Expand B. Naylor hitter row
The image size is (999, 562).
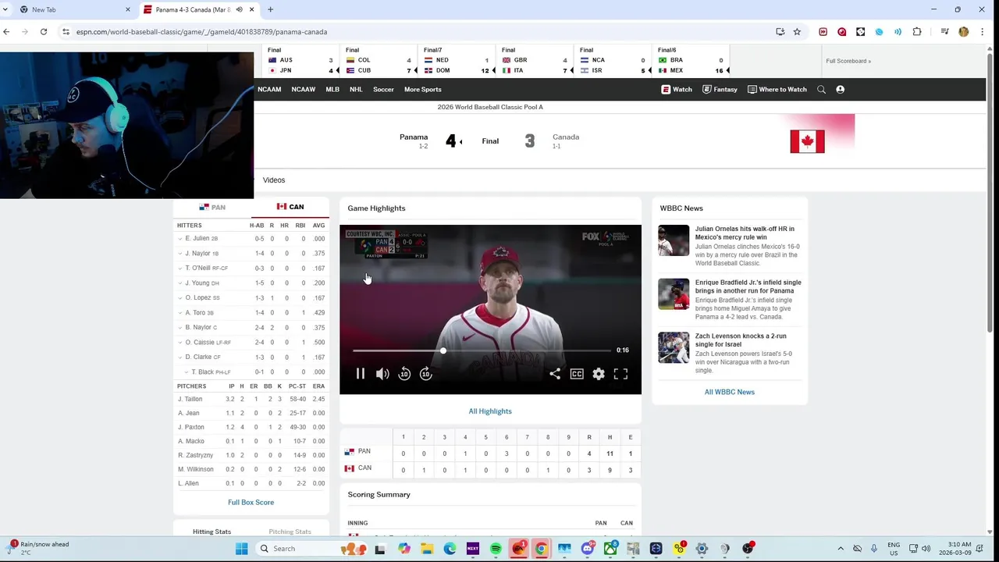180,328
